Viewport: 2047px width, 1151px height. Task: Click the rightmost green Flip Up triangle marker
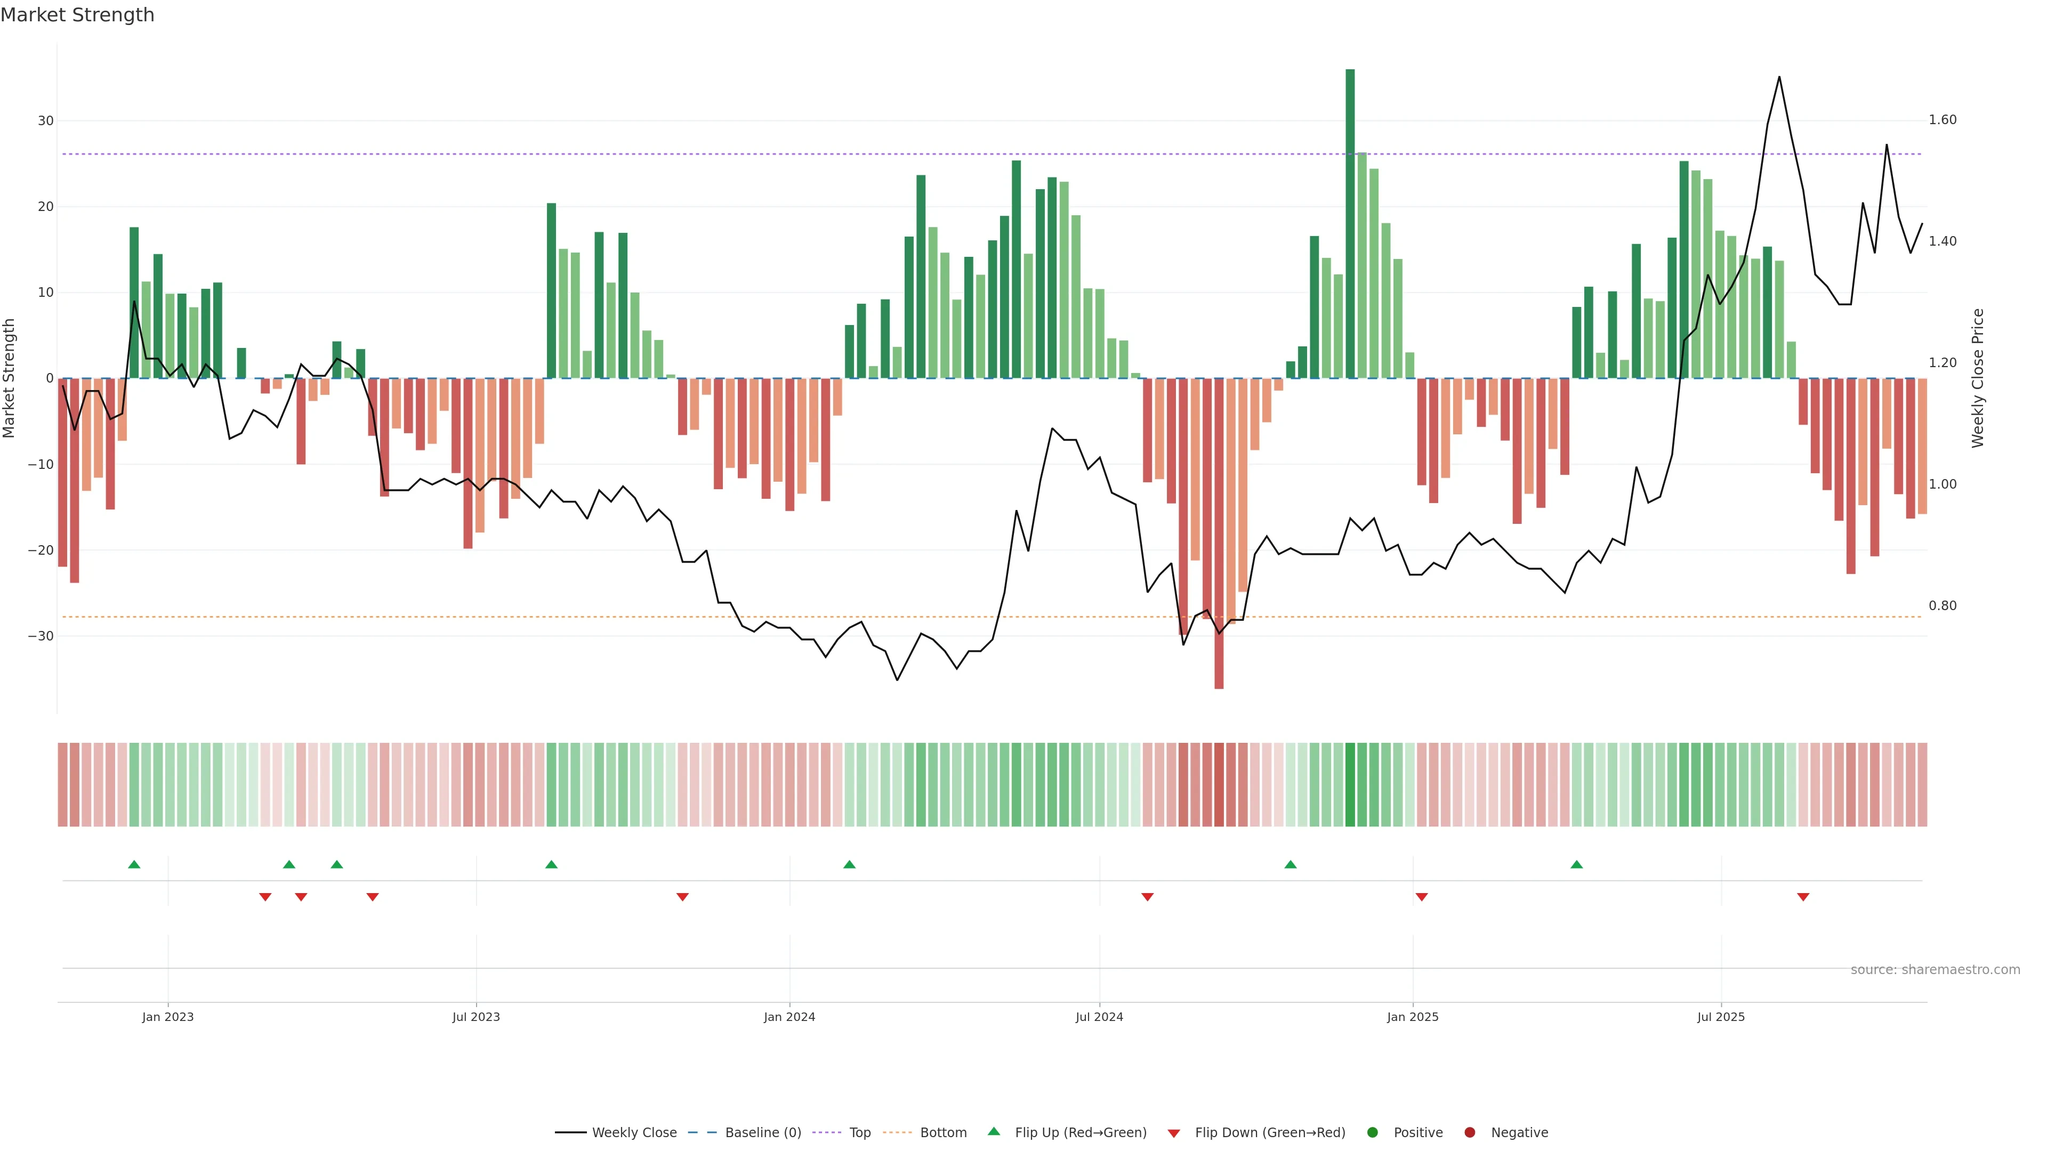pos(1577,864)
